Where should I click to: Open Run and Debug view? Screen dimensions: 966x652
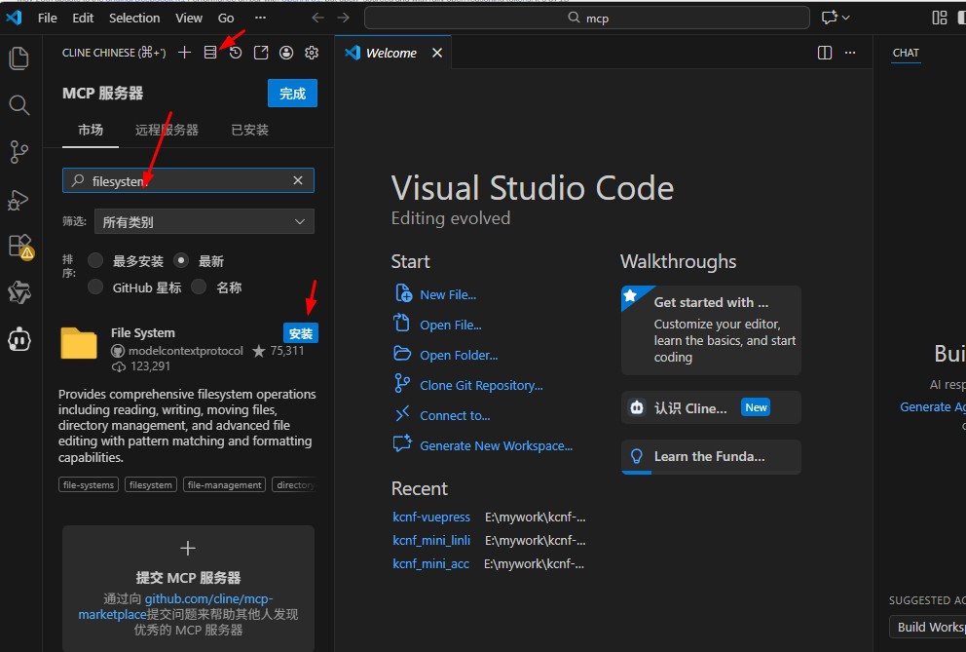(x=18, y=201)
